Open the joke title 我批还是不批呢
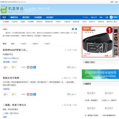119x119 pixels. [x=11, y=78]
